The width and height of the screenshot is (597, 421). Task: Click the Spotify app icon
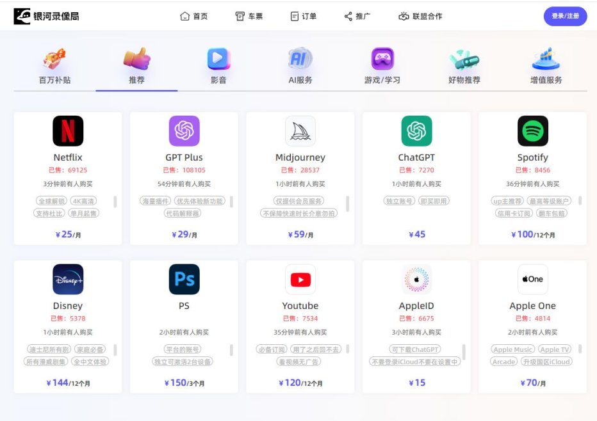pyautogui.click(x=533, y=131)
